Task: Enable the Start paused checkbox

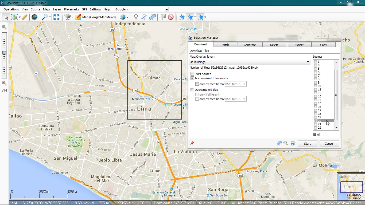Action: click(x=192, y=74)
